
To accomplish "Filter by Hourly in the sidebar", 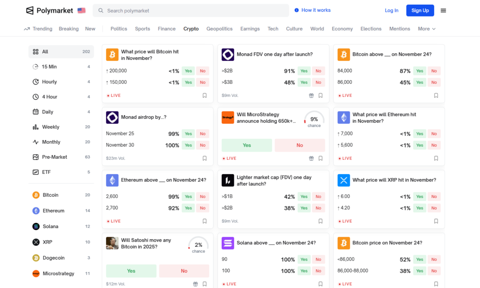I will [x=49, y=82].
